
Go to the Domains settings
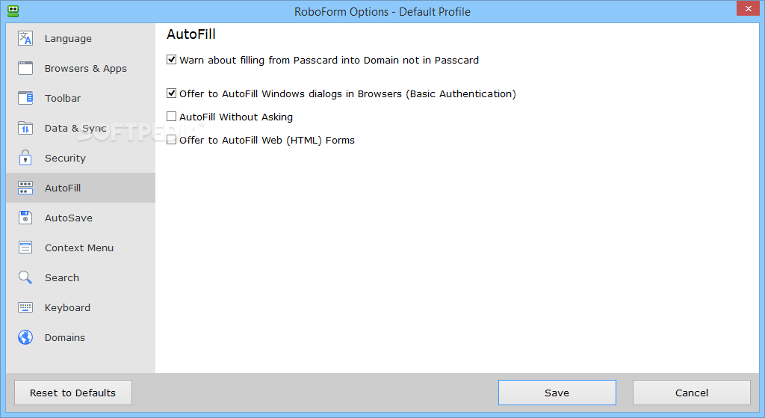point(81,337)
